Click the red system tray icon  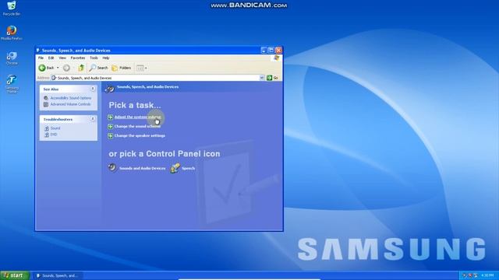click(469, 275)
